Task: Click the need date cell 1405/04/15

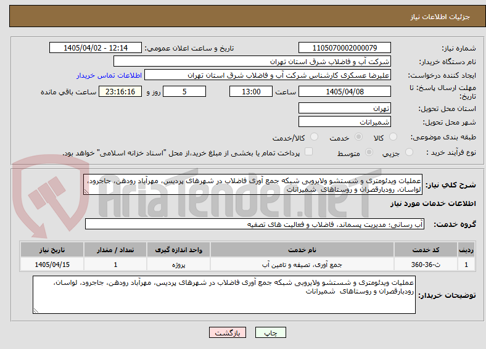Action: tap(52, 265)
